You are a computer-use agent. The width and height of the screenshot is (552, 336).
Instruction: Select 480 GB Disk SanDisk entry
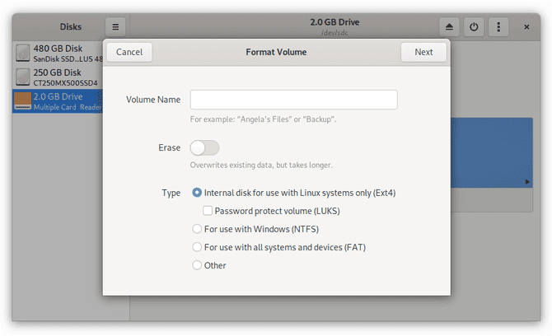tap(68, 54)
